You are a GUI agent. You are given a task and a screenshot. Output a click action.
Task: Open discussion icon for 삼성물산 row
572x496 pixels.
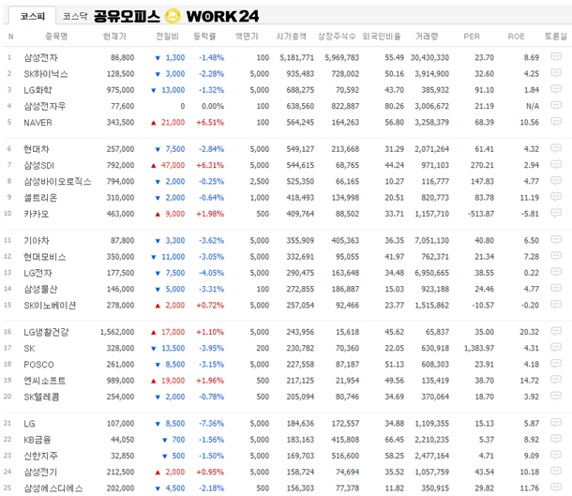tap(555, 289)
